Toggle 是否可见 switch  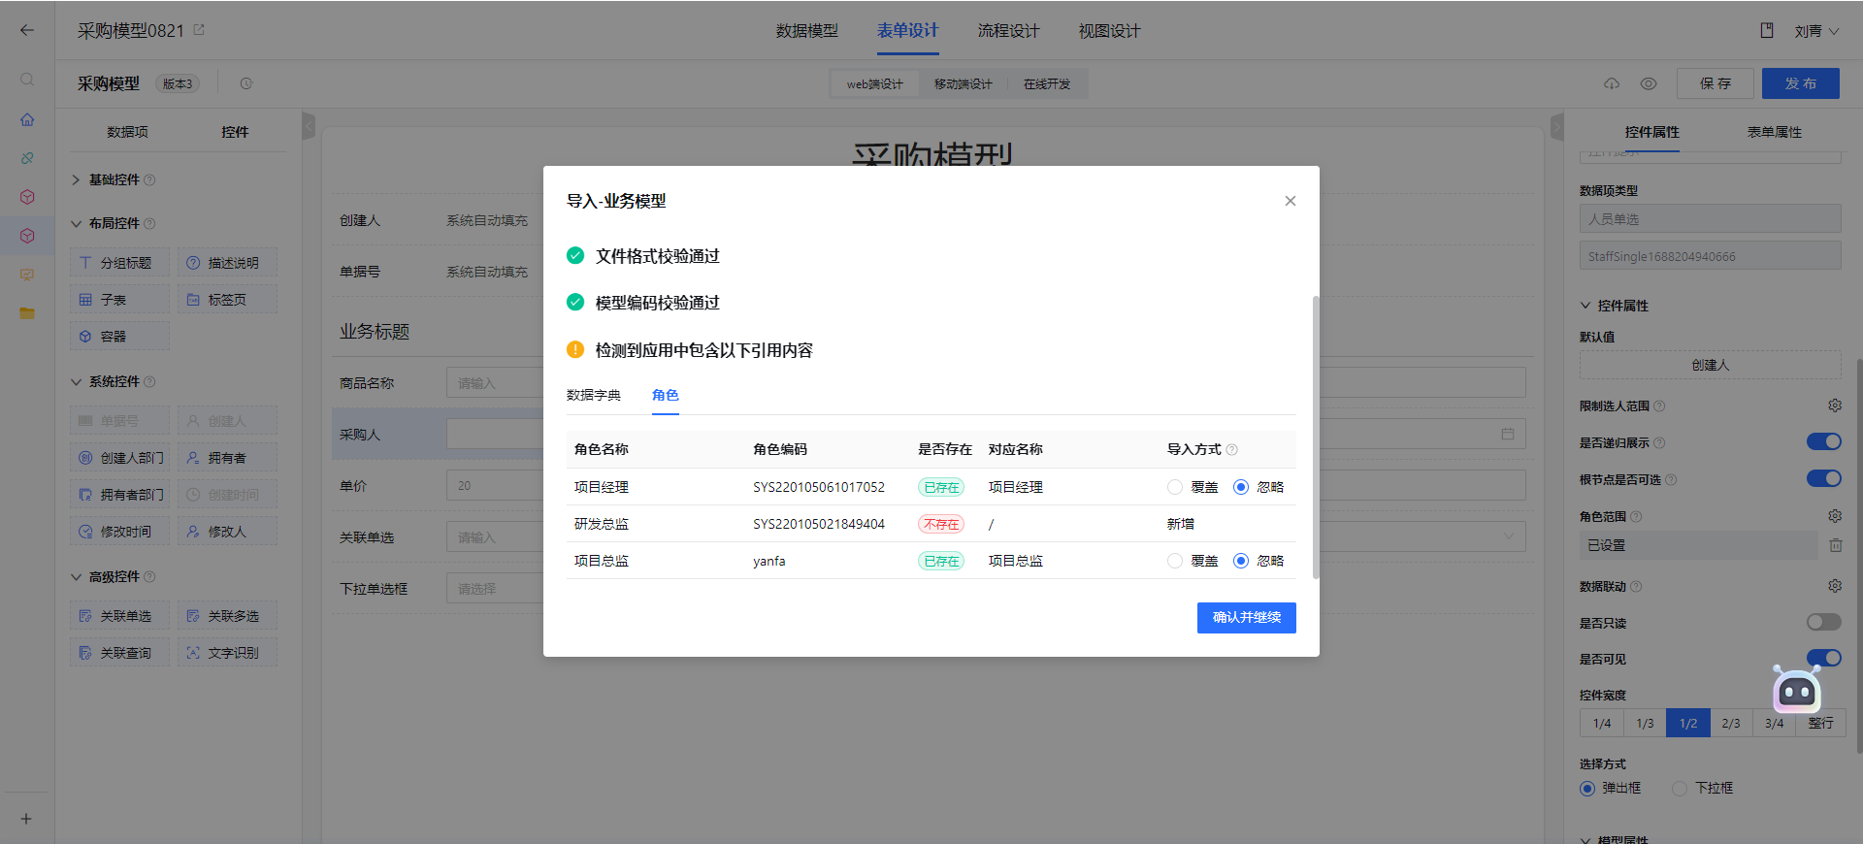(1824, 658)
